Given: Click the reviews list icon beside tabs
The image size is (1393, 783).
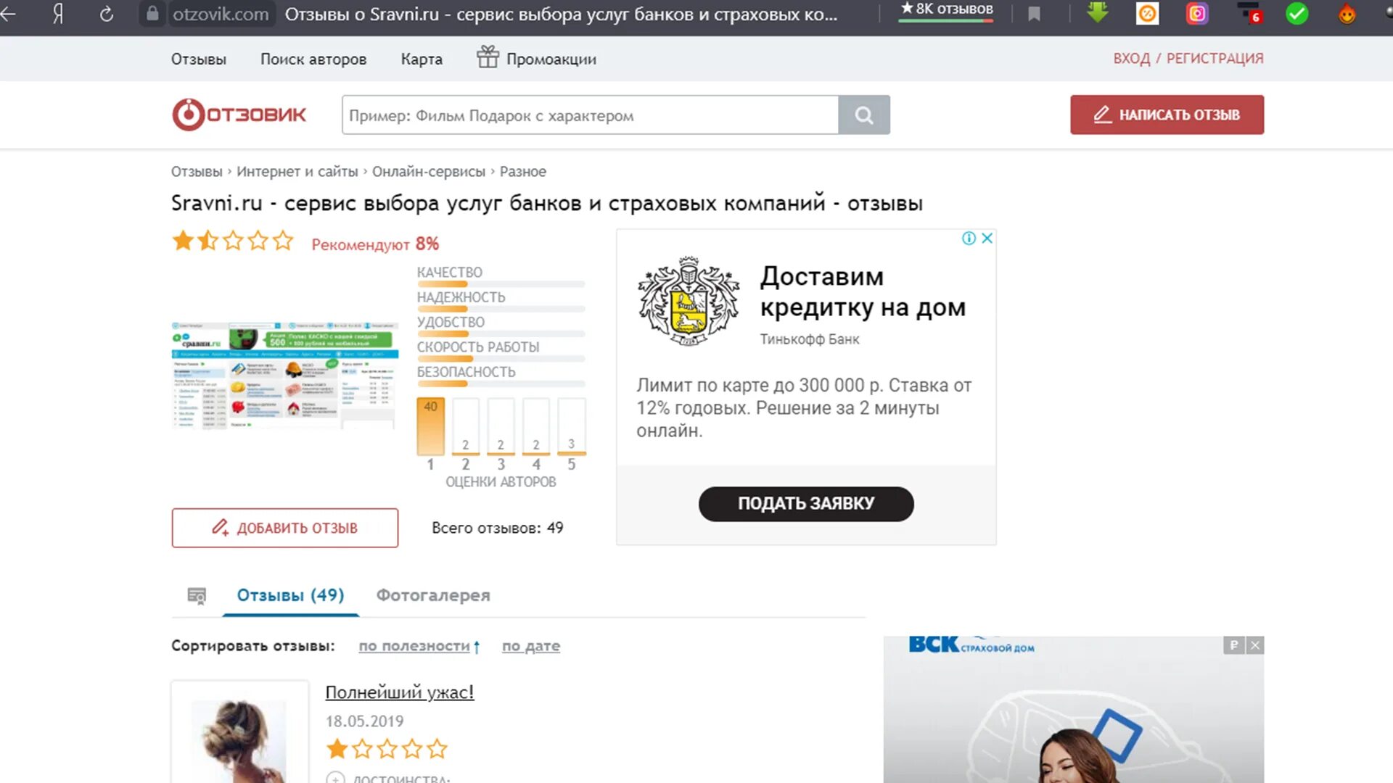Looking at the screenshot, I should coord(197,596).
